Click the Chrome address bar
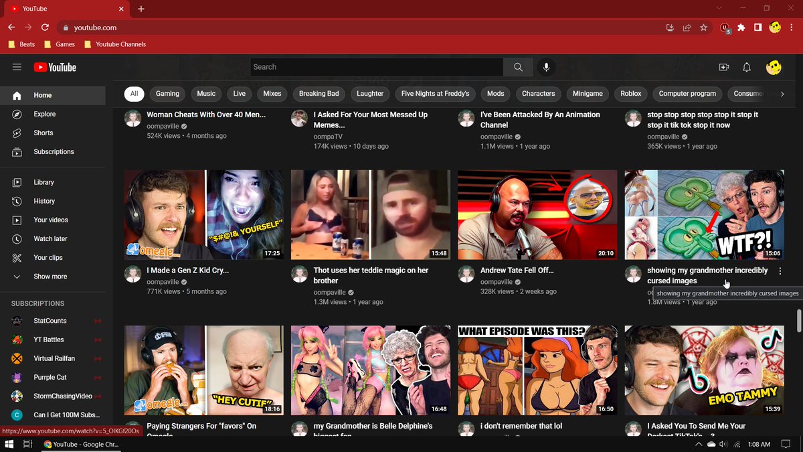The width and height of the screenshot is (803, 452). [361, 27]
